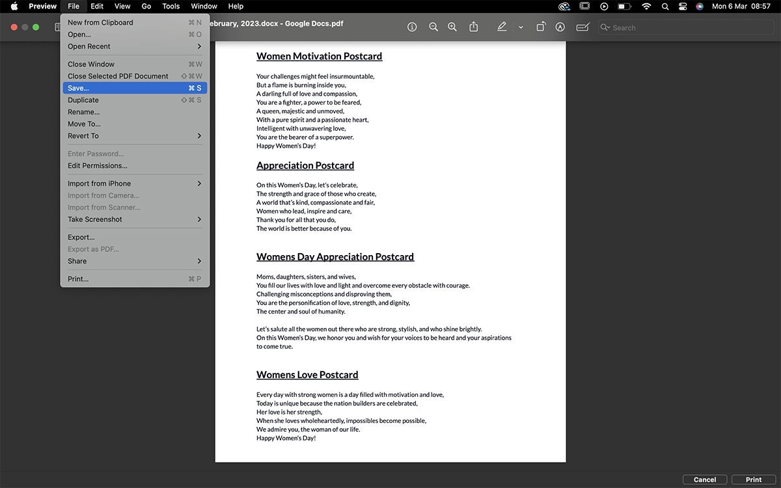
Task: Click the Share toolbar icon
Action: [x=474, y=27]
